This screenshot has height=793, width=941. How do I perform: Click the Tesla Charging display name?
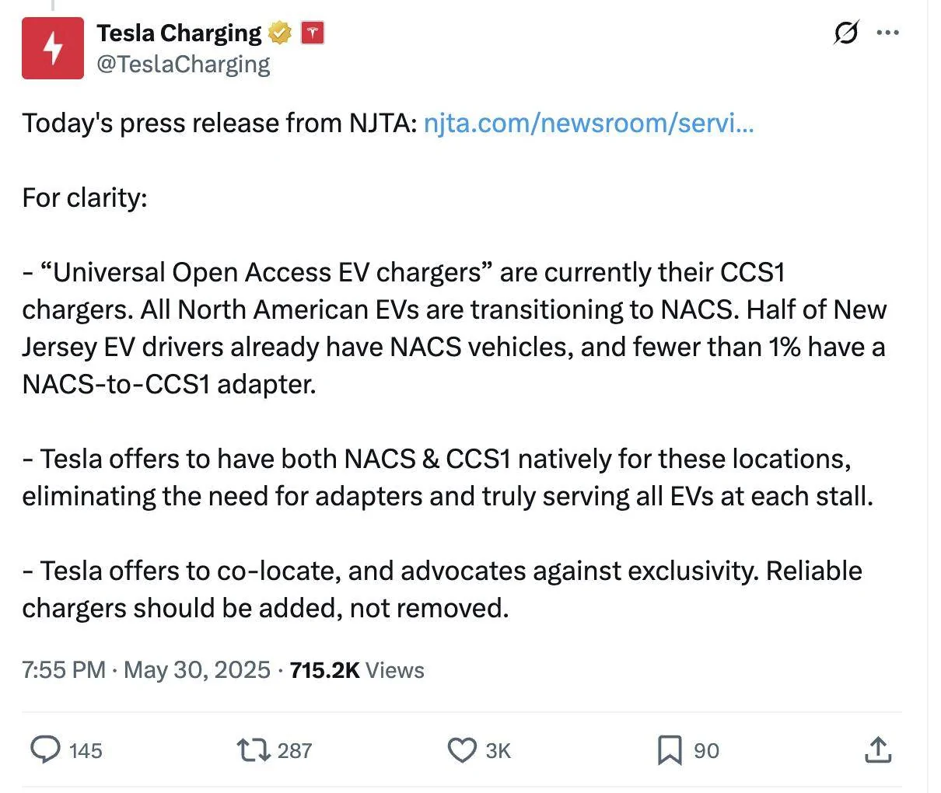[x=179, y=33]
